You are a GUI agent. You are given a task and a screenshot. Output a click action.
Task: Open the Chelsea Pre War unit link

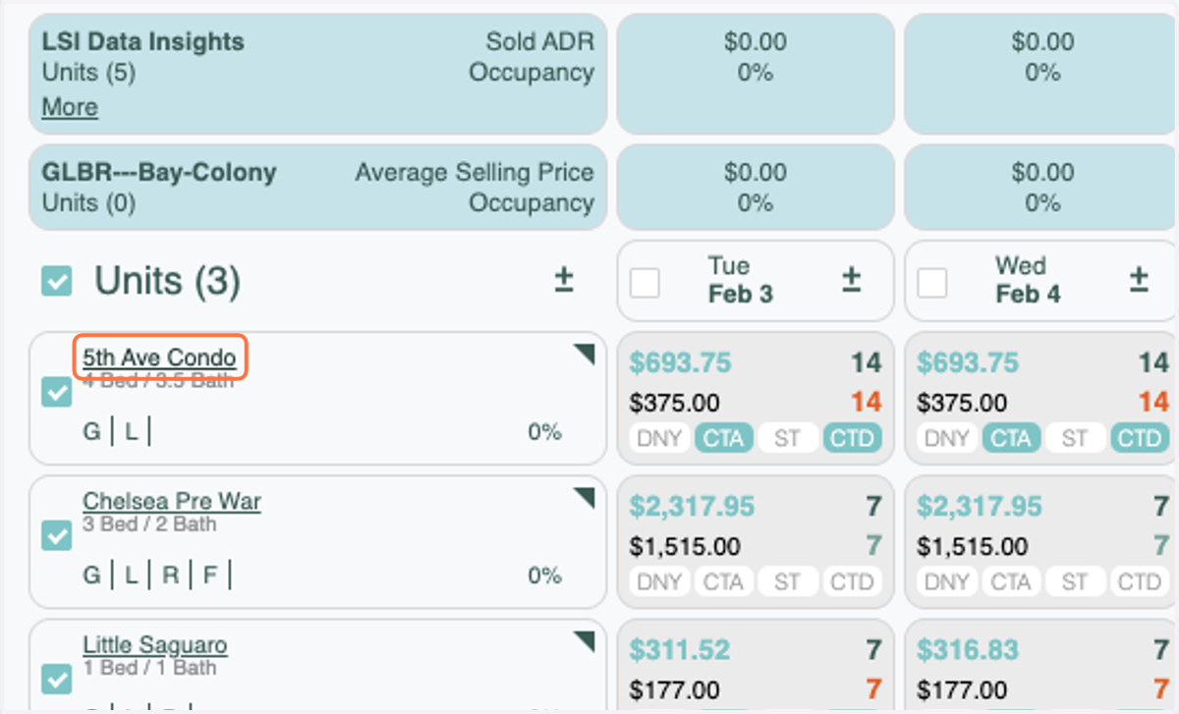tap(172, 501)
